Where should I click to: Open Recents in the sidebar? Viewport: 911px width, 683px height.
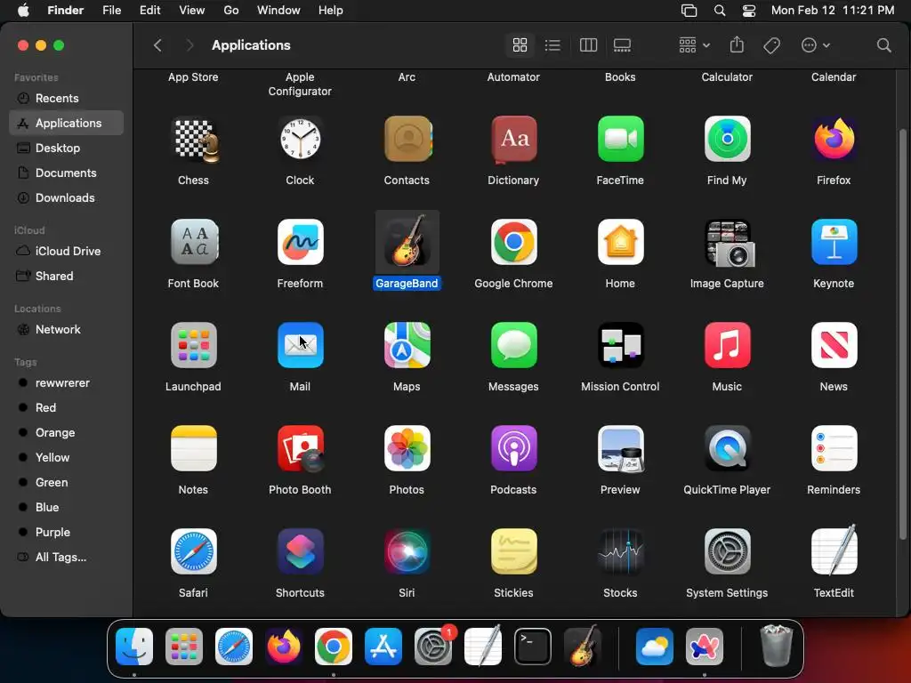click(x=66, y=98)
